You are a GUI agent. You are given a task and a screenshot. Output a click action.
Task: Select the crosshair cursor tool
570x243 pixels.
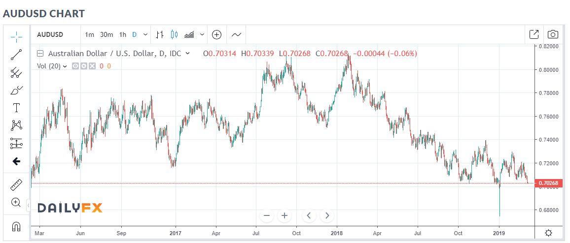coord(16,36)
